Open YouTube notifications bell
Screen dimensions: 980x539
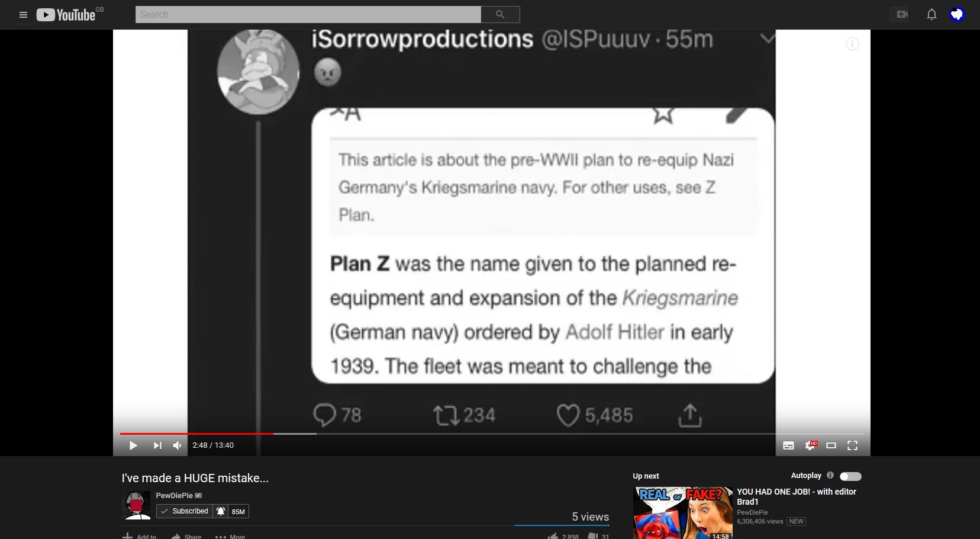(x=930, y=14)
